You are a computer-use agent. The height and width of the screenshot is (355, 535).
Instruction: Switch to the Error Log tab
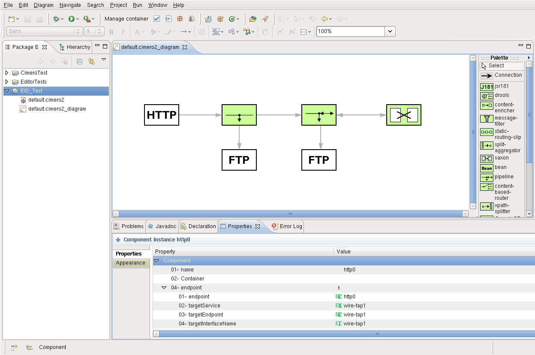[x=287, y=226]
